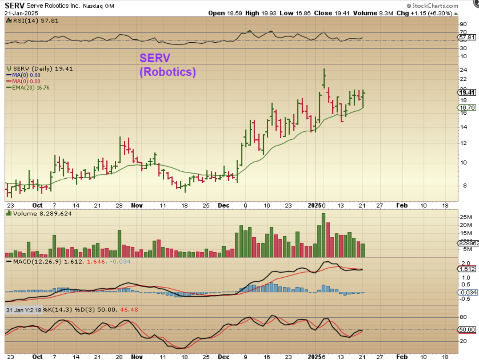Click the 90 RSI axis label

463,24
